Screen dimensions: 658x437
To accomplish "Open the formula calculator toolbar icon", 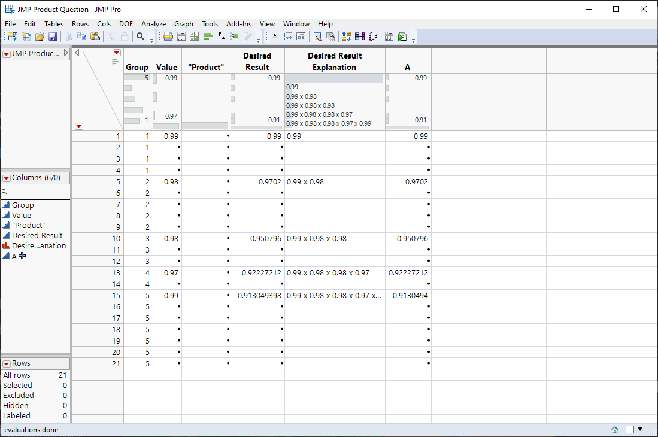I will click(x=388, y=37).
